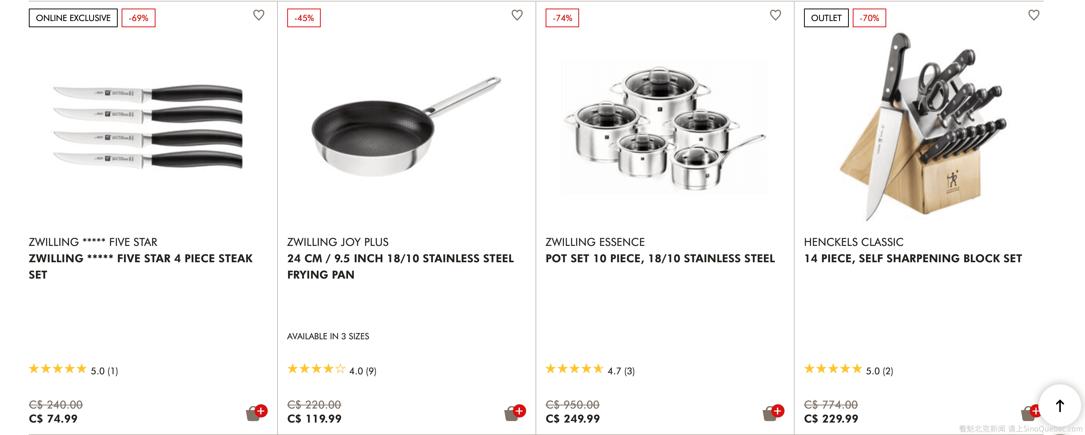Open the steak knives product image
This screenshot has height=435, width=1085.
pyautogui.click(x=148, y=126)
